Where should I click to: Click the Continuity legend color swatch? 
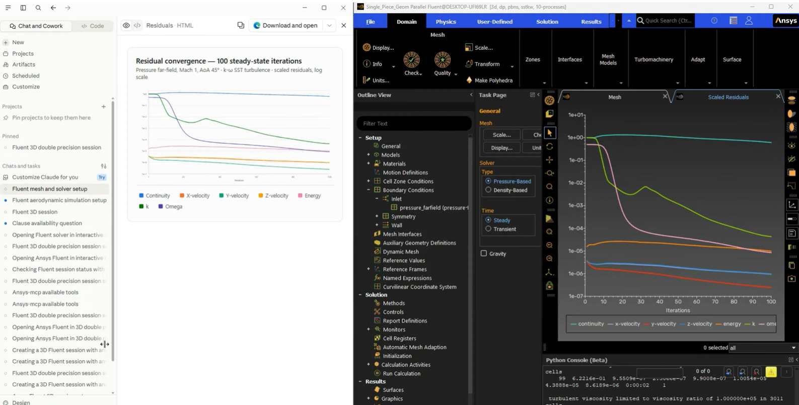(x=141, y=196)
